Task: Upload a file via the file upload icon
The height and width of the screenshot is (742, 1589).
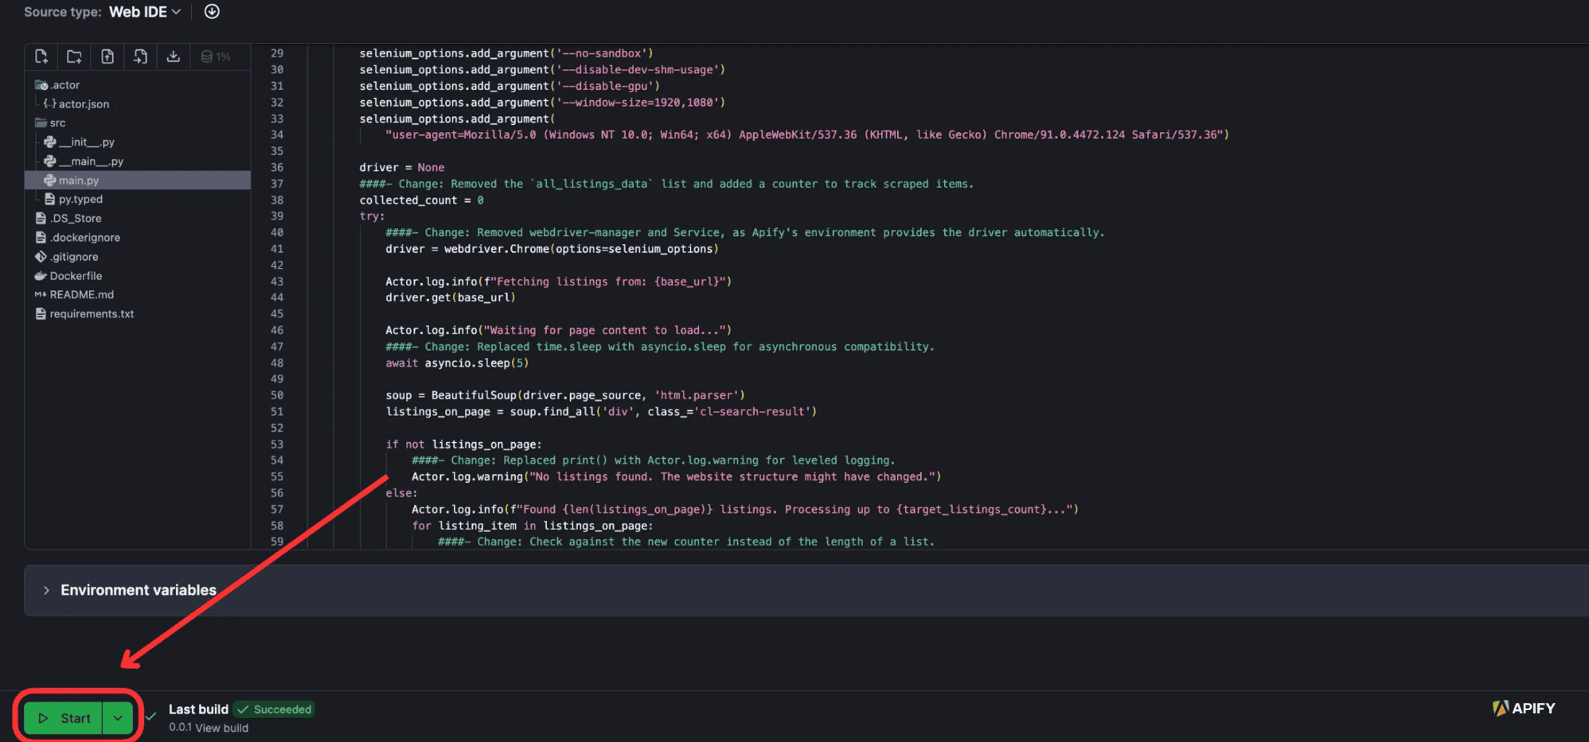Action: 107,56
